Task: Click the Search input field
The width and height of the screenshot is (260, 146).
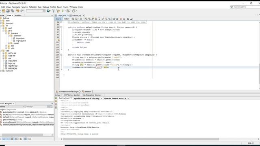Action: click(247, 7)
